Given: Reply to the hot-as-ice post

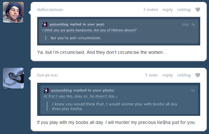Looking at the screenshot, I should [x=168, y=75].
